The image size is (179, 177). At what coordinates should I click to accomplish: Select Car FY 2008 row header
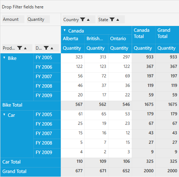click(x=47, y=143)
